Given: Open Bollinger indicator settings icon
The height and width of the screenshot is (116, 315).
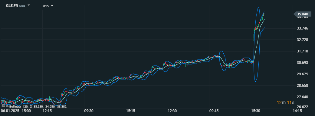Looking at the screenshot, I should pyautogui.click(x=3, y=105).
